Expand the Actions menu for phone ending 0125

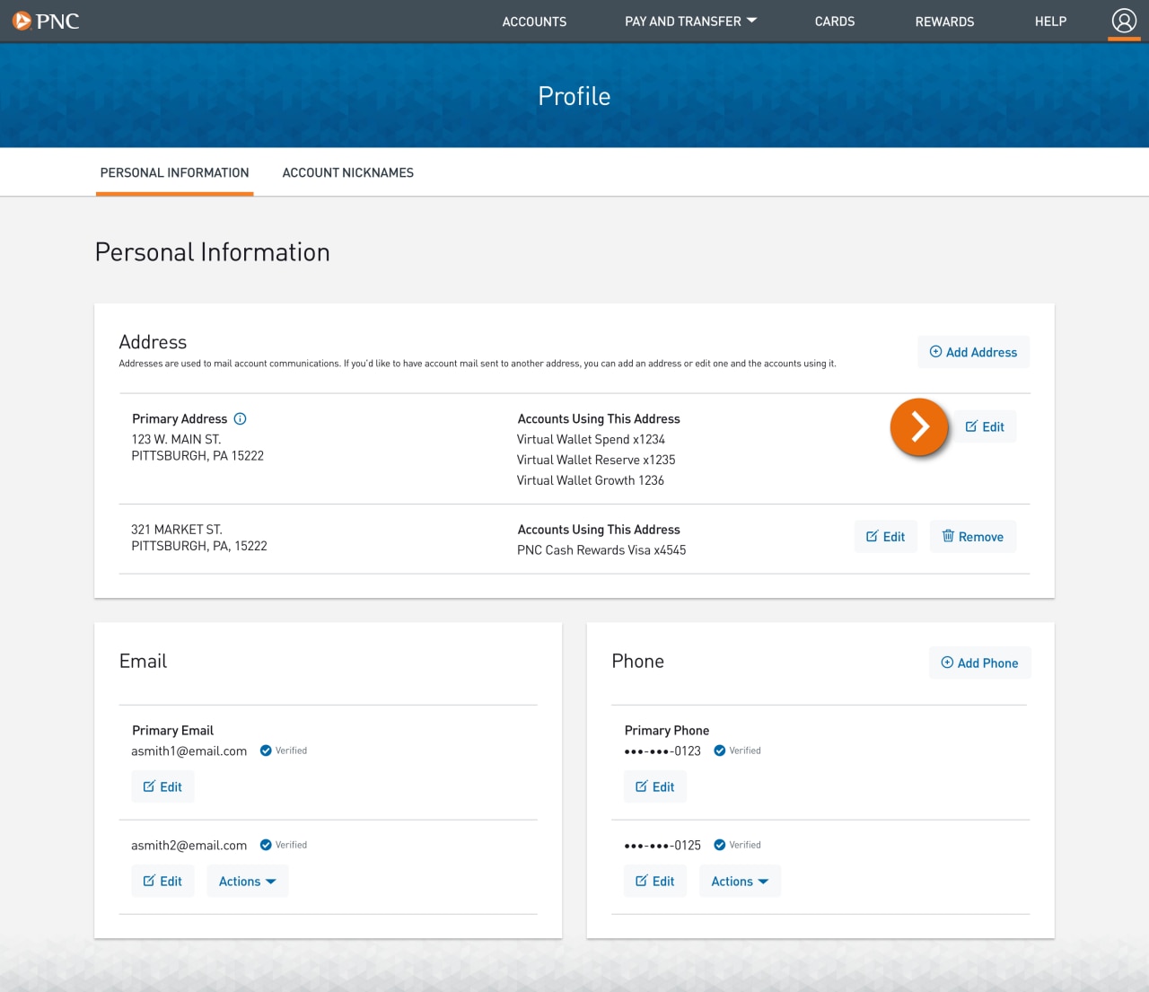click(x=739, y=881)
